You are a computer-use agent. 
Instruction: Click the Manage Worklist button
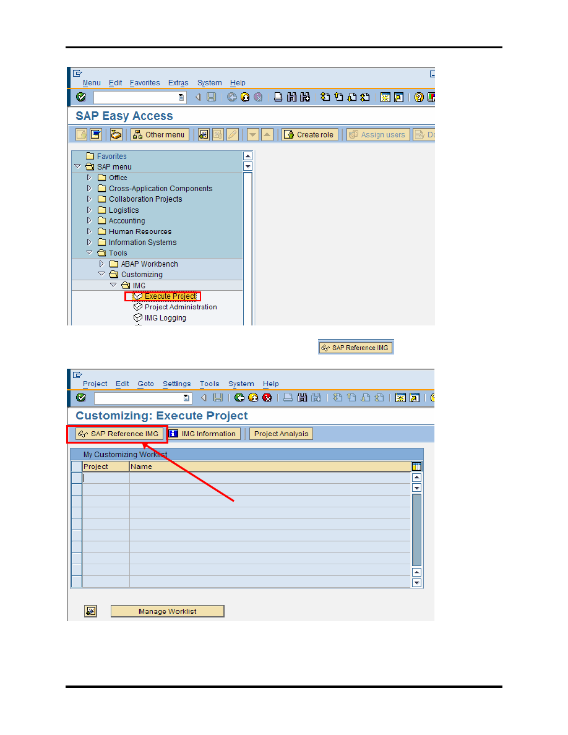click(167, 611)
